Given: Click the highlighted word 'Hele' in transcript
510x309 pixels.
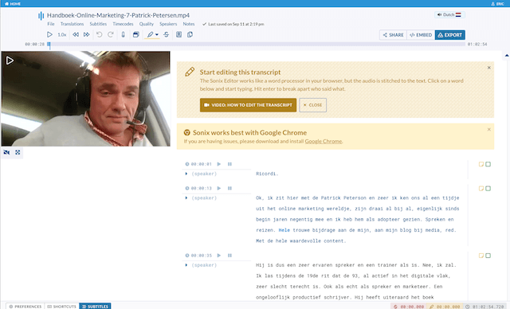Looking at the screenshot, I should coord(284,230).
